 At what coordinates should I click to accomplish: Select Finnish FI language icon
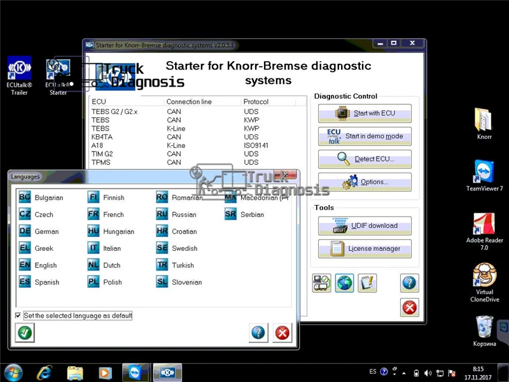coord(94,197)
